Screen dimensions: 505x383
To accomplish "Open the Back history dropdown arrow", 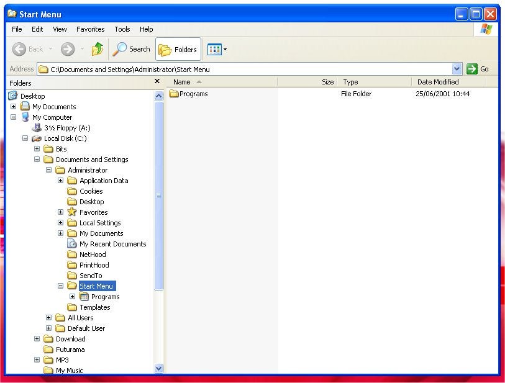I will click(x=50, y=49).
